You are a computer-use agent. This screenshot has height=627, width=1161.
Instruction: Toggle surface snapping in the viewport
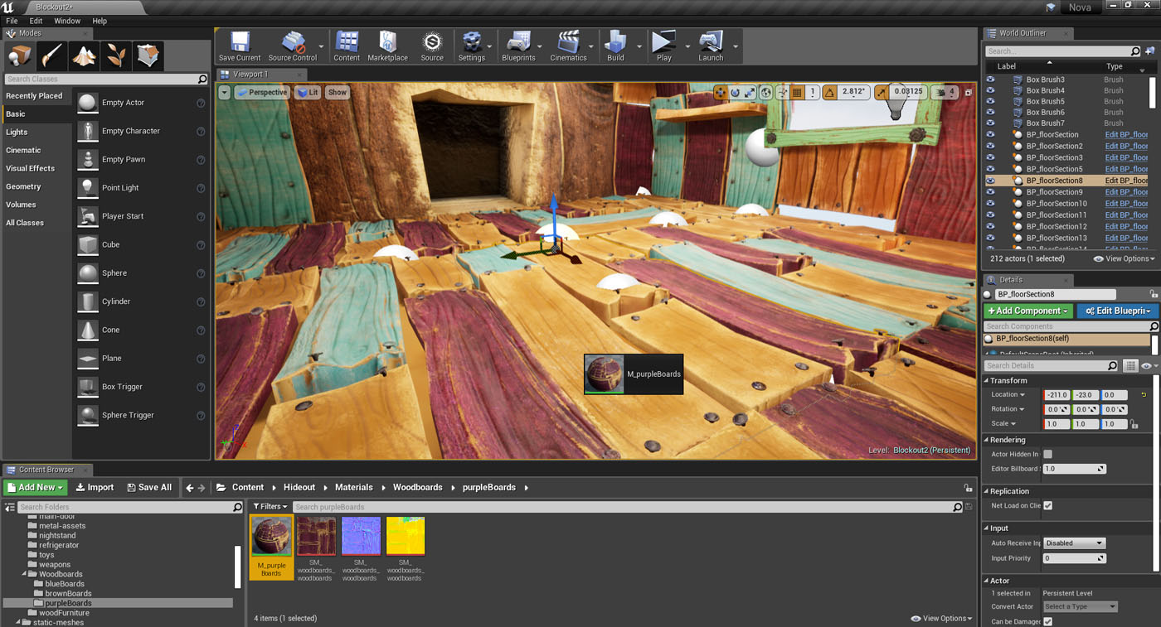(x=782, y=93)
